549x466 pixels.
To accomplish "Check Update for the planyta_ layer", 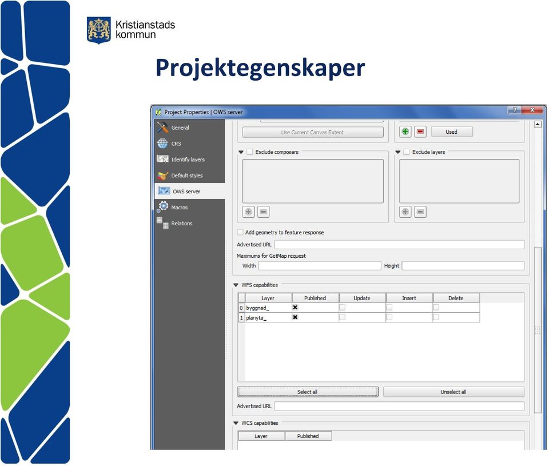I will point(343,317).
